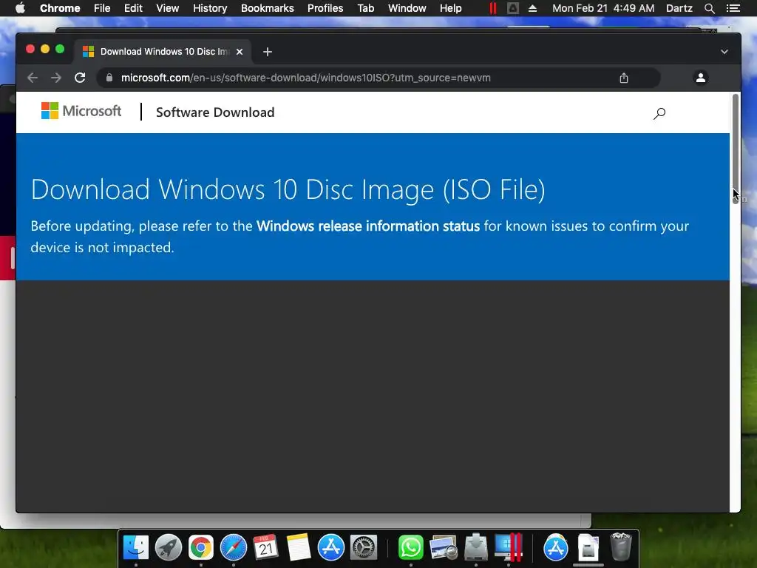Click the gray triangle status menu icon

[x=513, y=8]
